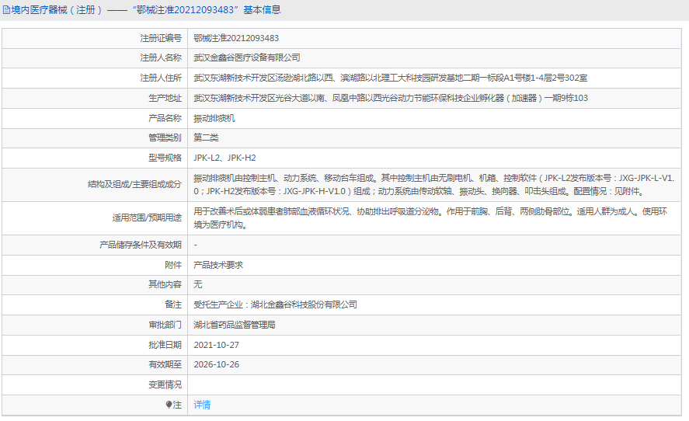Select production address ending 一期9栋103
Image resolution: width=689 pixels, height=421 pixels.
(391, 98)
